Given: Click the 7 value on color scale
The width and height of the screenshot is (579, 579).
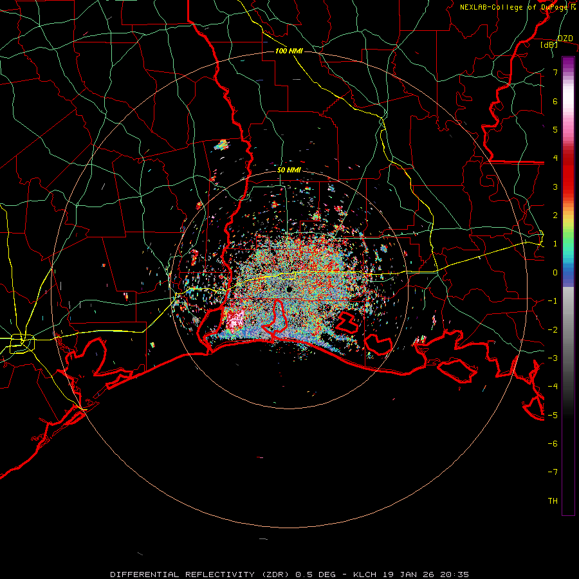Looking at the screenshot, I should point(555,72).
